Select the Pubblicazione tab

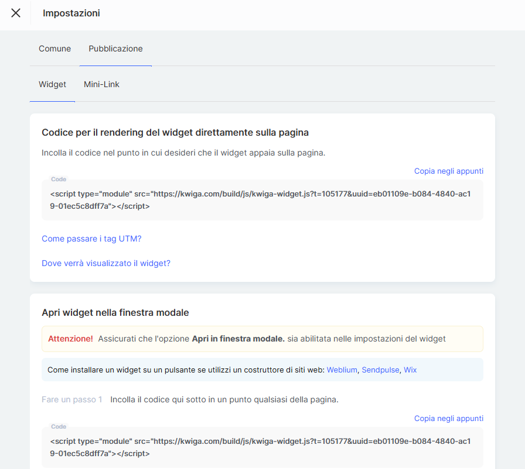tap(115, 49)
